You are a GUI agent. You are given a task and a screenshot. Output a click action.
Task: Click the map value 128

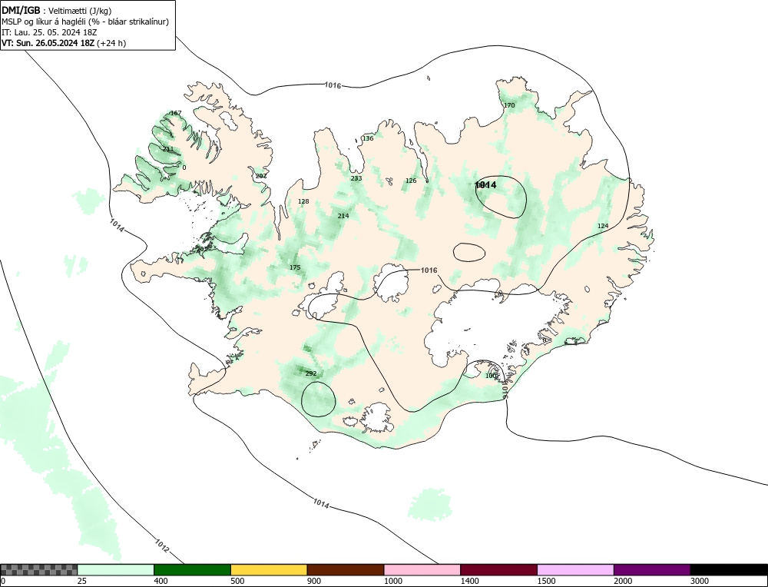pyautogui.click(x=303, y=201)
